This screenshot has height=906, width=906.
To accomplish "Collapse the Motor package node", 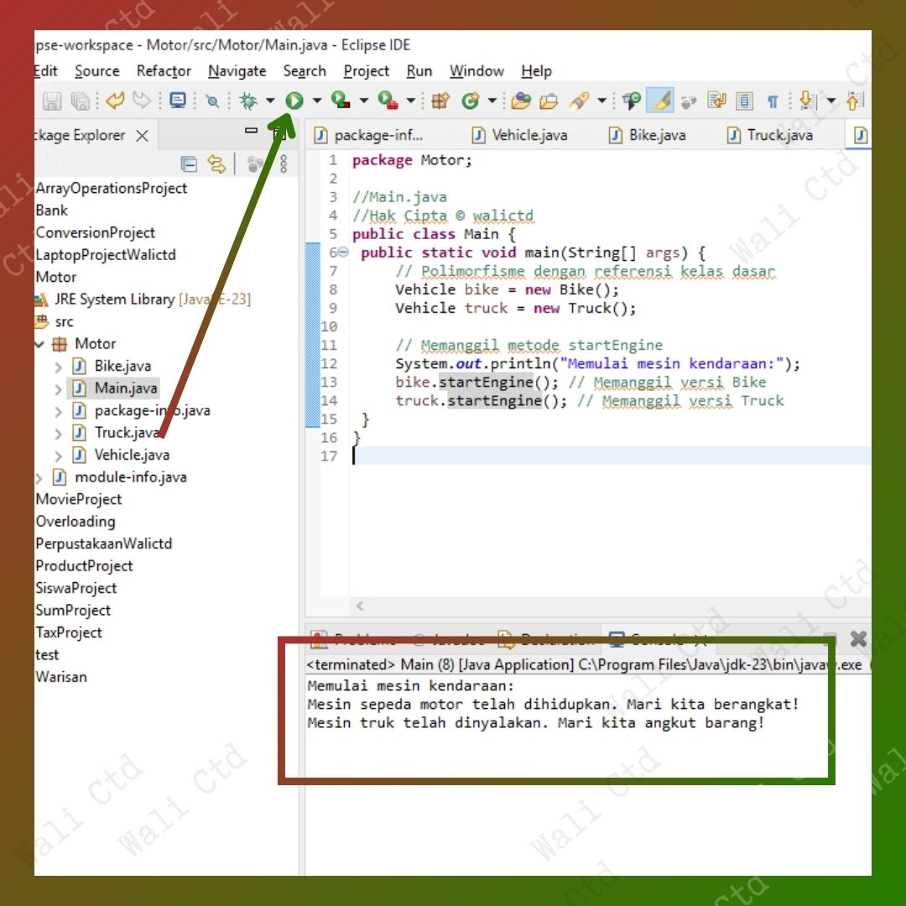I will (39, 345).
